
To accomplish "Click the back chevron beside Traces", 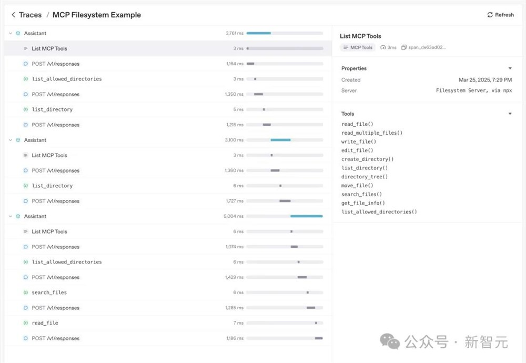I will click(x=13, y=15).
